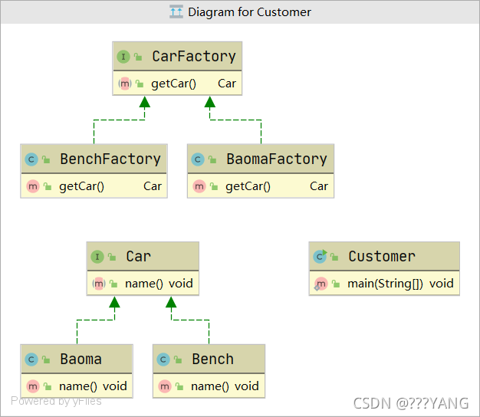Click the void return type in Customer
Viewport: 480px width, 417px height.
pos(441,284)
